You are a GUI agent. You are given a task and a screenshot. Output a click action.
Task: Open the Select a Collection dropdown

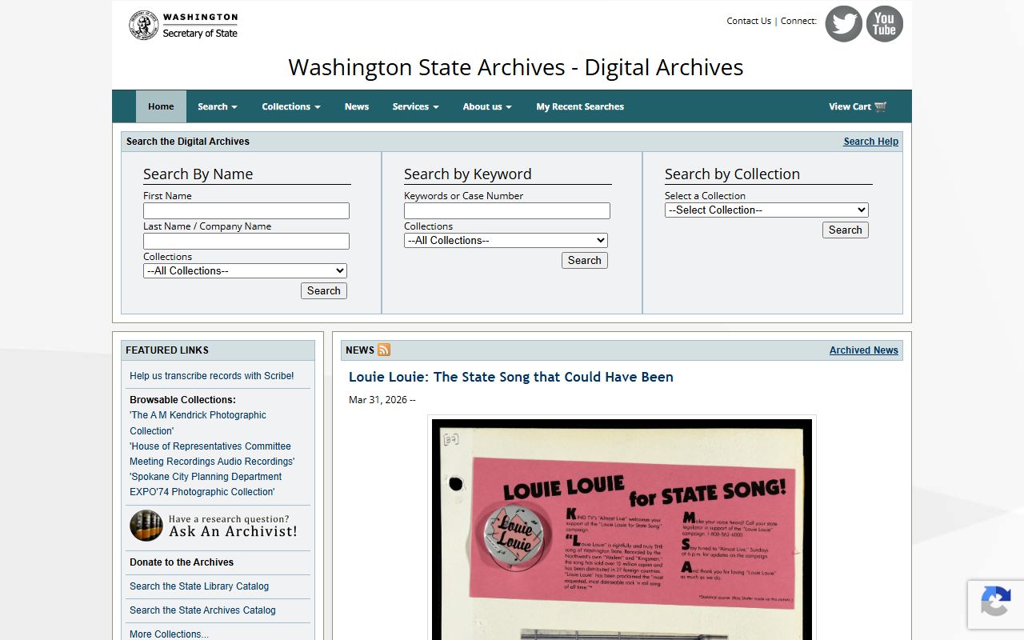click(x=766, y=210)
